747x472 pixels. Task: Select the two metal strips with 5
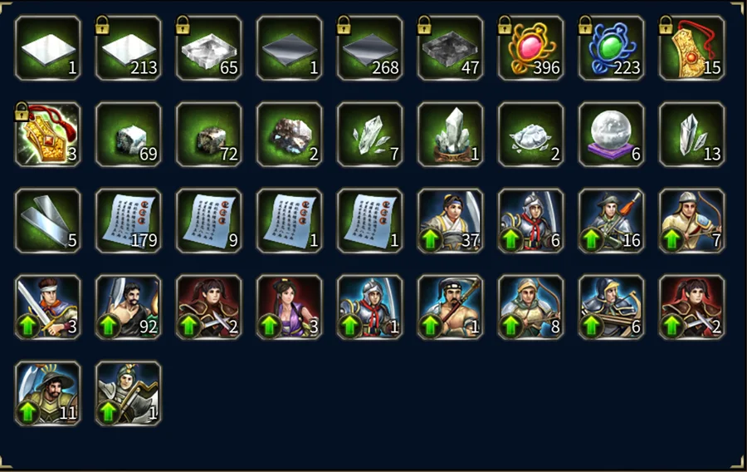click(47, 221)
